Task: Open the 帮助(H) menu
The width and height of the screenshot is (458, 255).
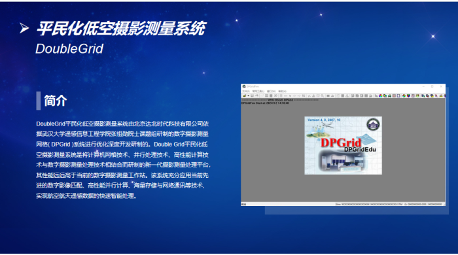Action: coord(283,92)
